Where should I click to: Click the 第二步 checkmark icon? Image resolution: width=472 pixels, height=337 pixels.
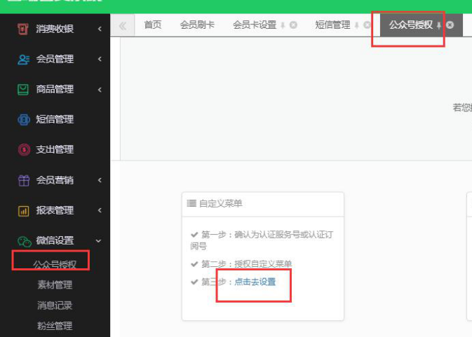194,264
